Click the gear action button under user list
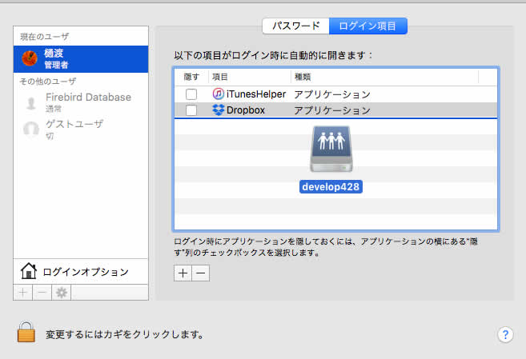Viewport: 526px width, 359px height. [60, 293]
